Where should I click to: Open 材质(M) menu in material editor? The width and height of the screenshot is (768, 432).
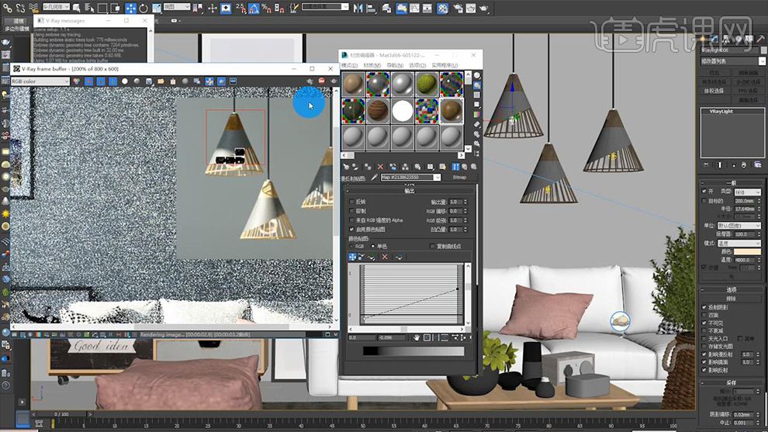pyautogui.click(x=372, y=65)
